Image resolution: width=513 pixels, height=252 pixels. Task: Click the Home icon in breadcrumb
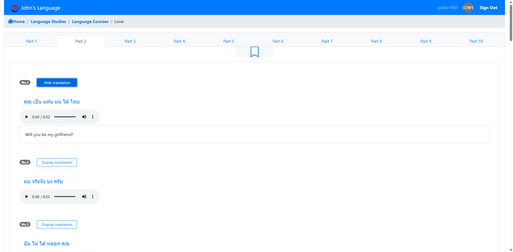(x=10, y=21)
